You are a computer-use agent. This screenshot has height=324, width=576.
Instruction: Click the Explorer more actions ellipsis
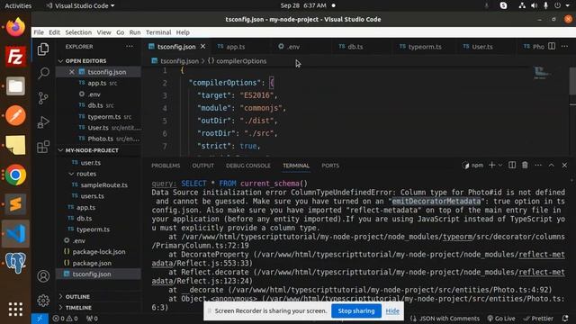pos(130,47)
